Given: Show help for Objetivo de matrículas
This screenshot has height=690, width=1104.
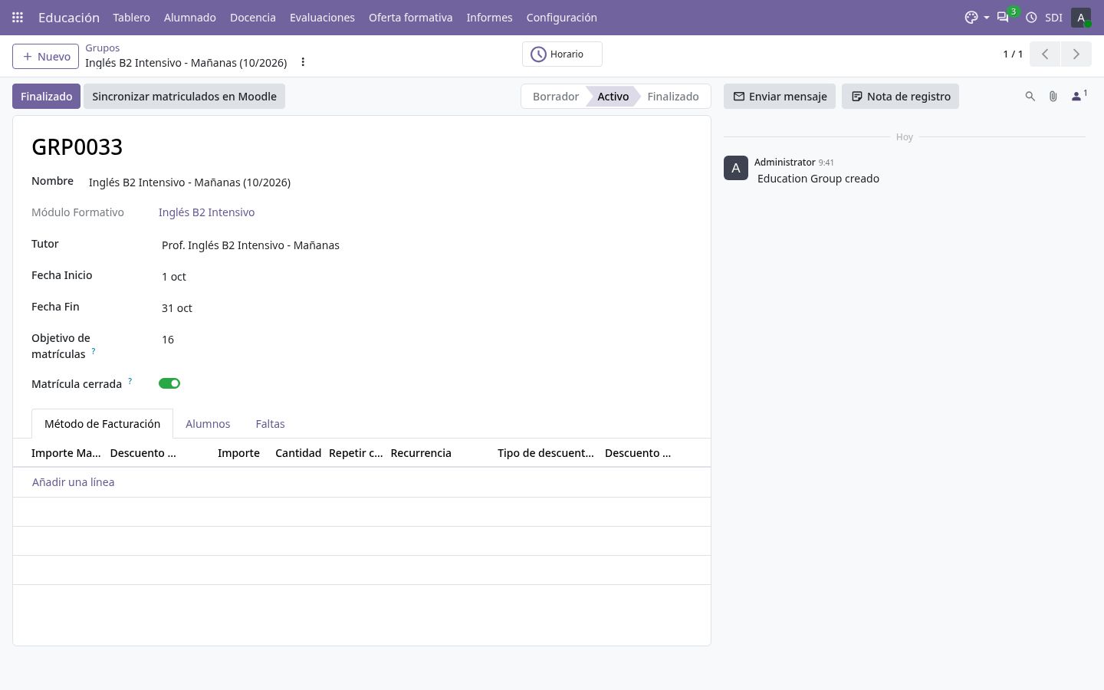Looking at the screenshot, I should pyautogui.click(x=94, y=350).
